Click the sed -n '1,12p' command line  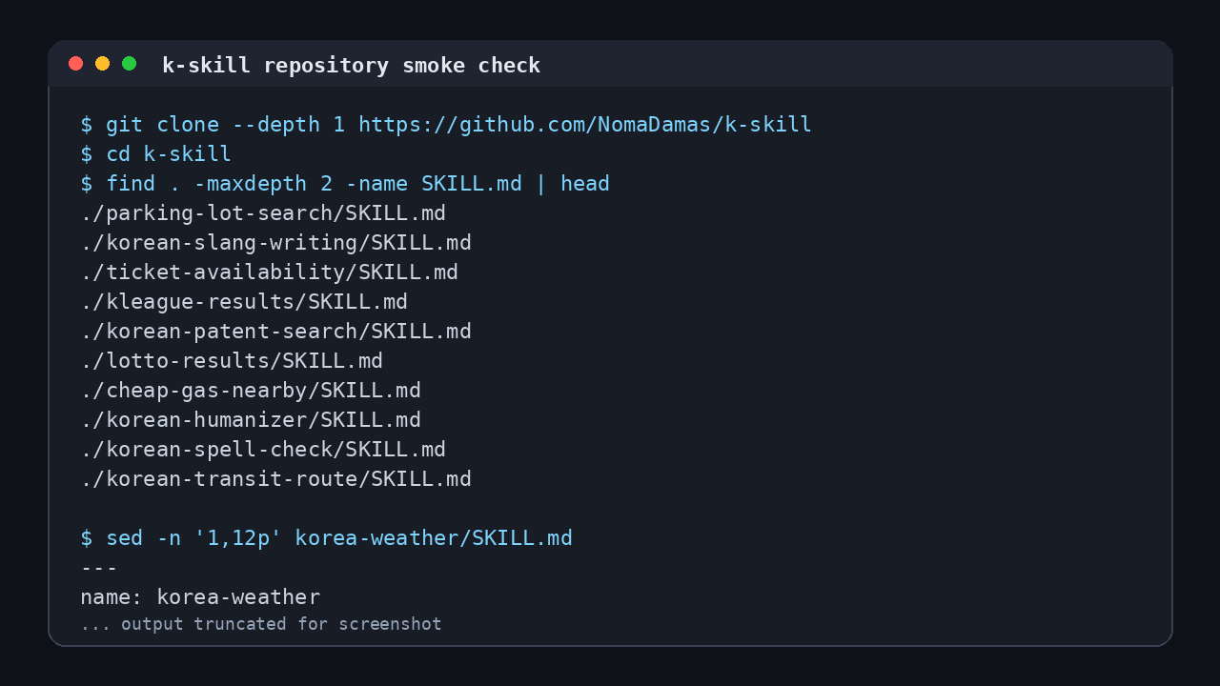[327, 538]
